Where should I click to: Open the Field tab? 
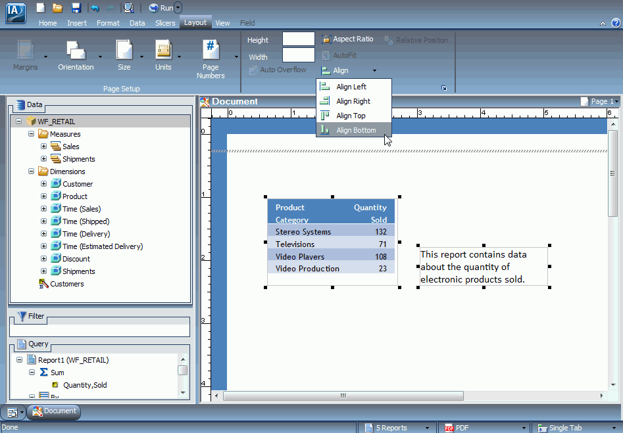pos(247,23)
